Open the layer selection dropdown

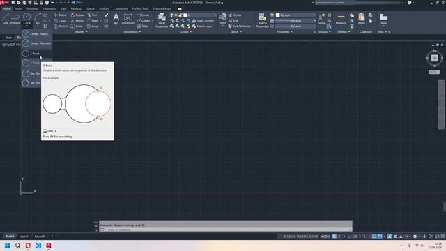(194, 15)
